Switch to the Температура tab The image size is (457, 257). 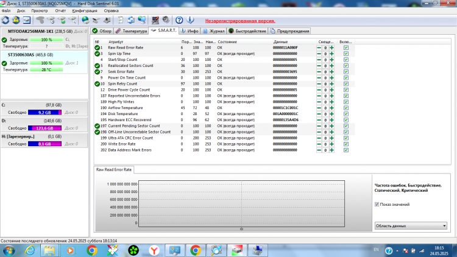[131, 31]
